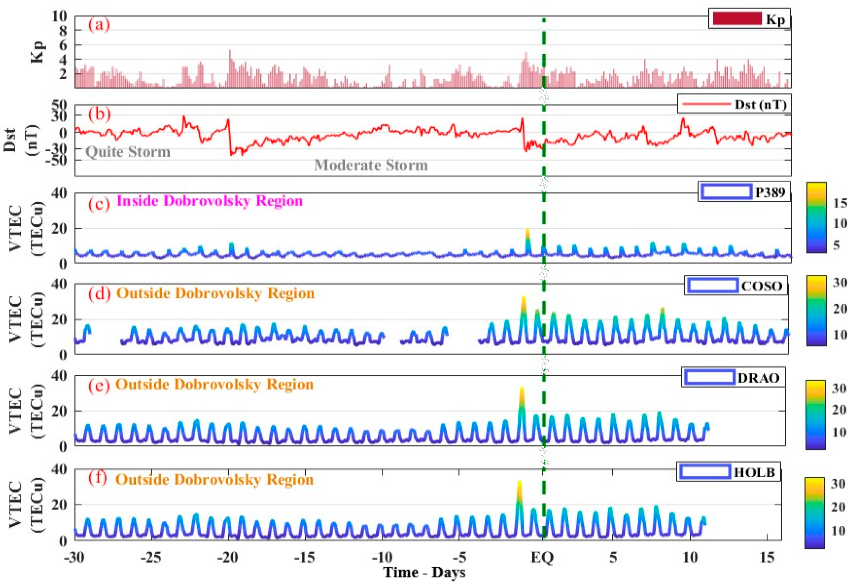The height and width of the screenshot is (588, 853).
Task: Click the colorbar beside the P389 panel
Action: pos(816,218)
